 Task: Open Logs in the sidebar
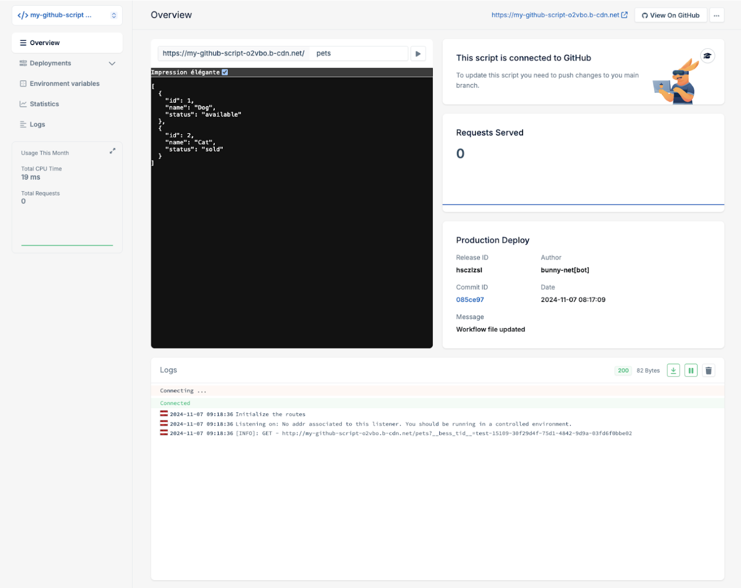point(37,125)
